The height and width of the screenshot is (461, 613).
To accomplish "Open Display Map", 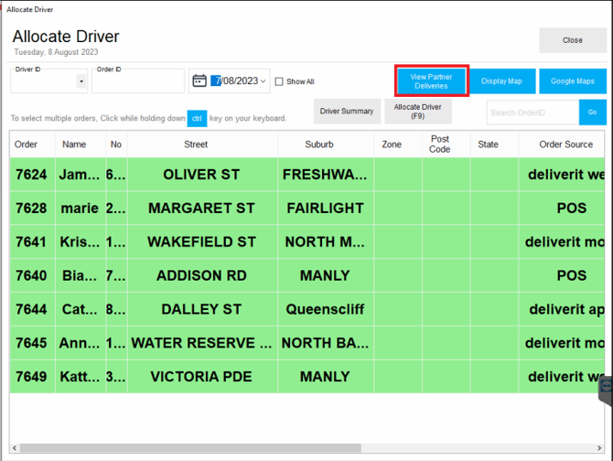I will pos(501,81).
